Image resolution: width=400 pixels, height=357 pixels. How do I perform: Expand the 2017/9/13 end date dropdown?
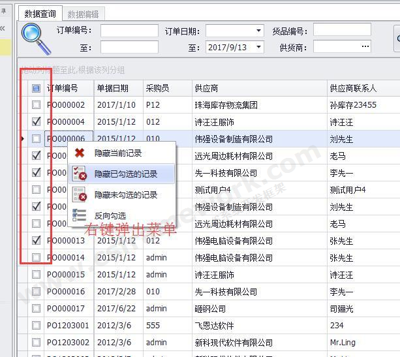(259, 47)
